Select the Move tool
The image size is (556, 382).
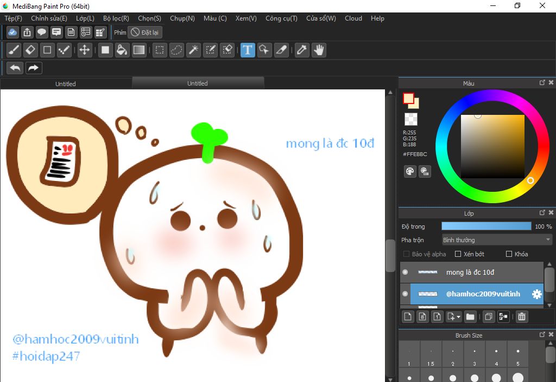(x=84, y=50)
